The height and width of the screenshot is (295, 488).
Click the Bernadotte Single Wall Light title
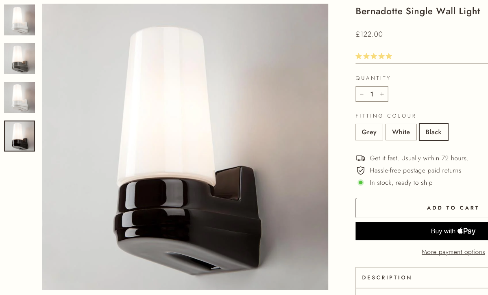[x=418, y=11]
